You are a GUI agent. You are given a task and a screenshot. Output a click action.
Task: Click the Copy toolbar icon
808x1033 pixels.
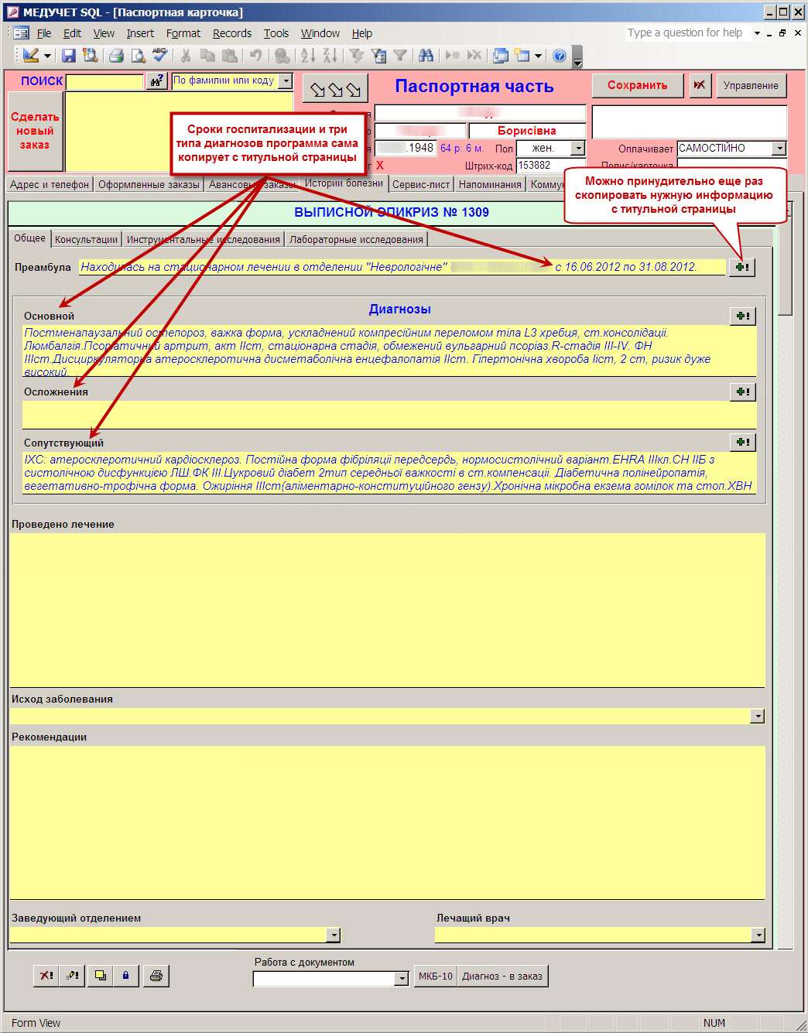pyautogui.click(x=207, y=56)
